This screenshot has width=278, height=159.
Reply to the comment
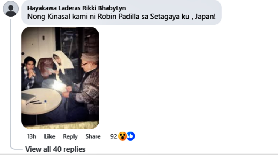(70, 136)
